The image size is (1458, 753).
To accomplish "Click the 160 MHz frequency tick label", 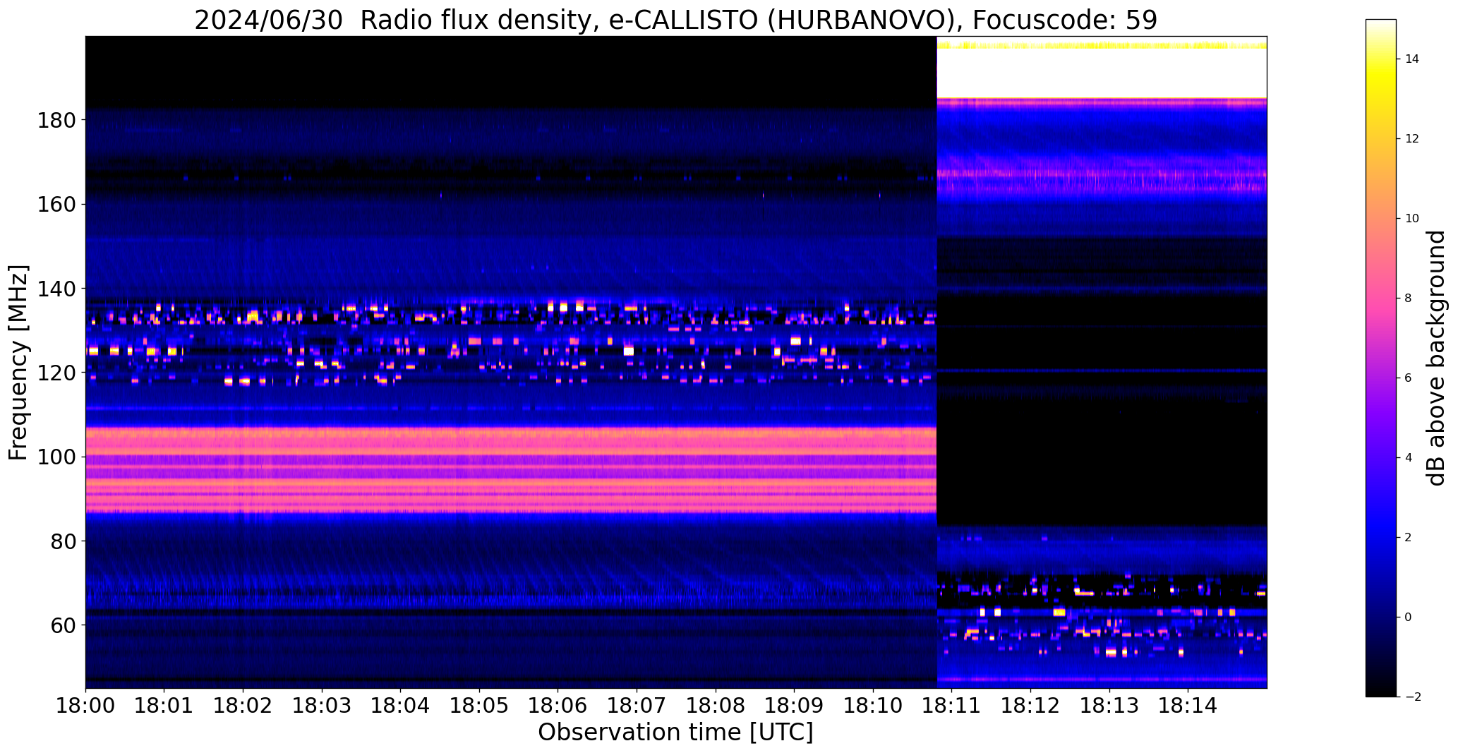I will tap(55, 205).
